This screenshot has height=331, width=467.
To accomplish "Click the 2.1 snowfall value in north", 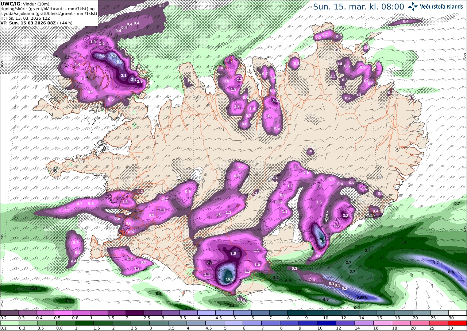I will pos(230,61).
